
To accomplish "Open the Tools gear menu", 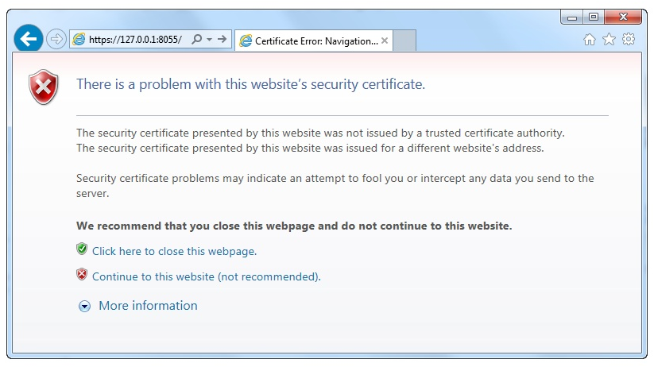I will pos(629,39).
